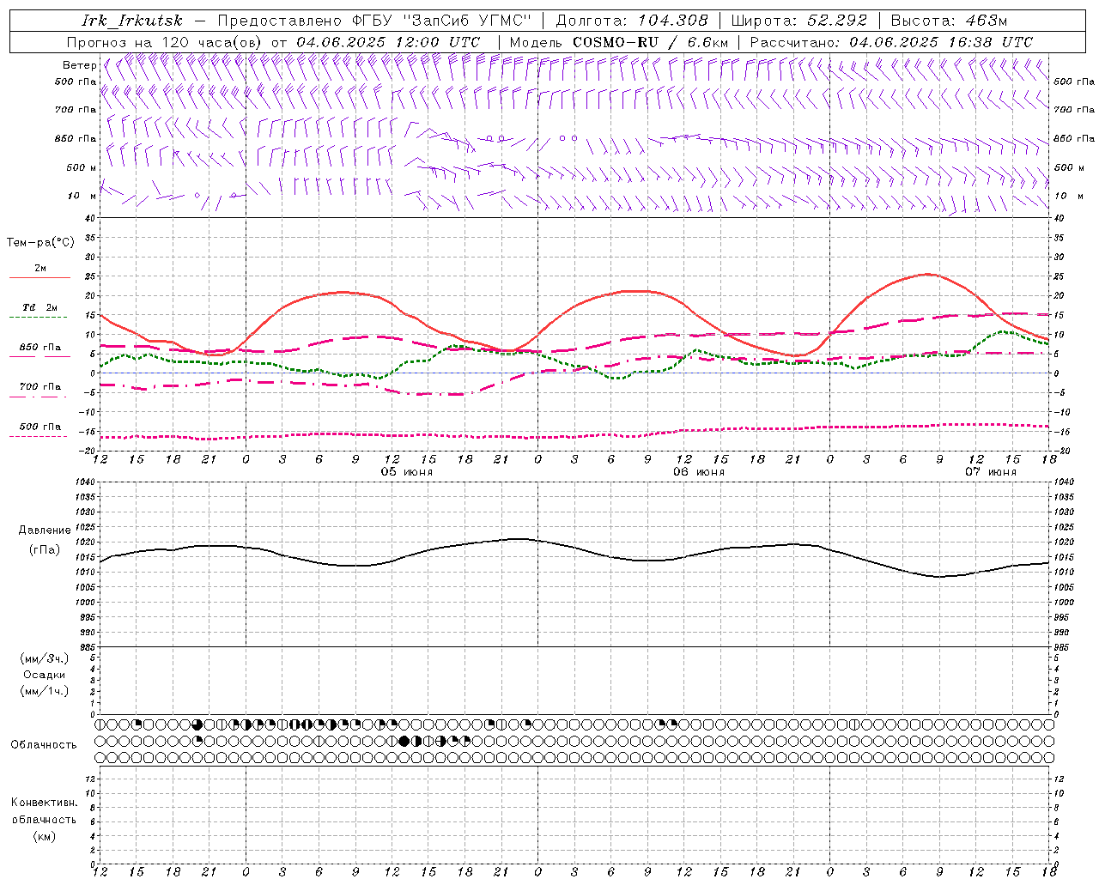Click the "Высота: 463м" value
Image resolution: width=1099 pixels, height=879 pixels.
(949, 21)
